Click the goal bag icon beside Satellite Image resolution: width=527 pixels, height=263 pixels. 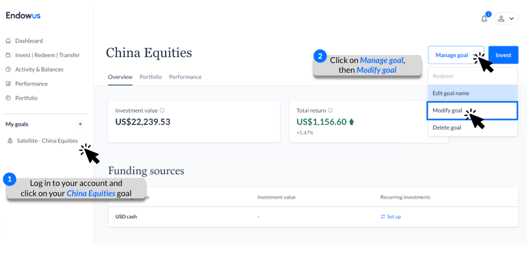pos(10,141)
